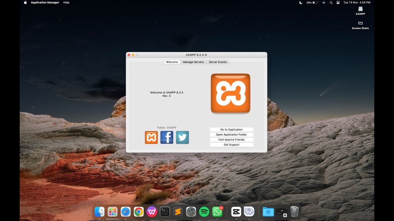Screen dimensions: 394x221
Task: Open Finder from the dock
Action: point(99,211)
